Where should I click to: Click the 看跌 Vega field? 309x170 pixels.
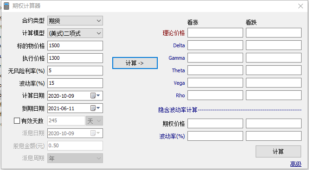coord(274,82)
